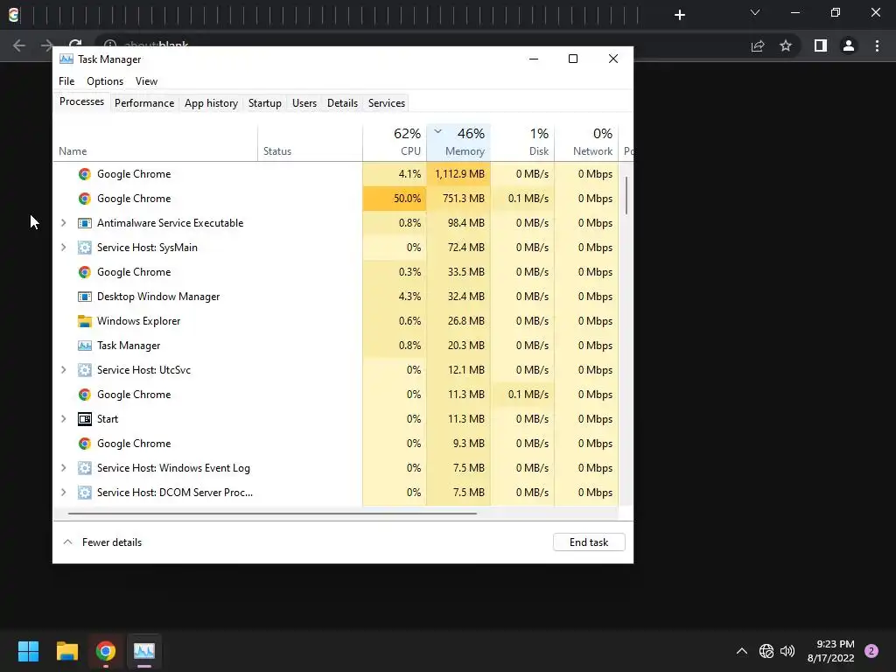This screenshot has height=672, width=896.
Task: Click the Task Manager taskbar icon
Action: pos(144,651)
